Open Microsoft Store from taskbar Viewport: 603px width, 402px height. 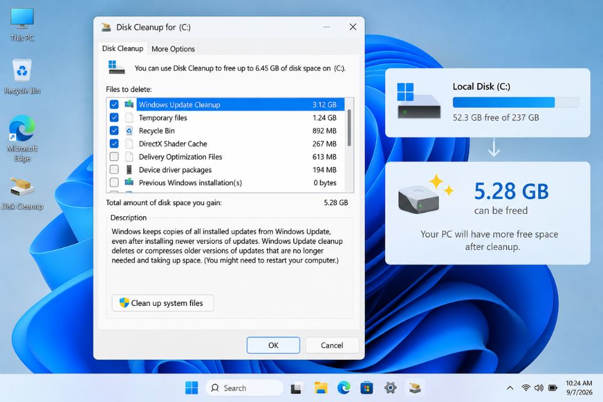click(366, 388)
